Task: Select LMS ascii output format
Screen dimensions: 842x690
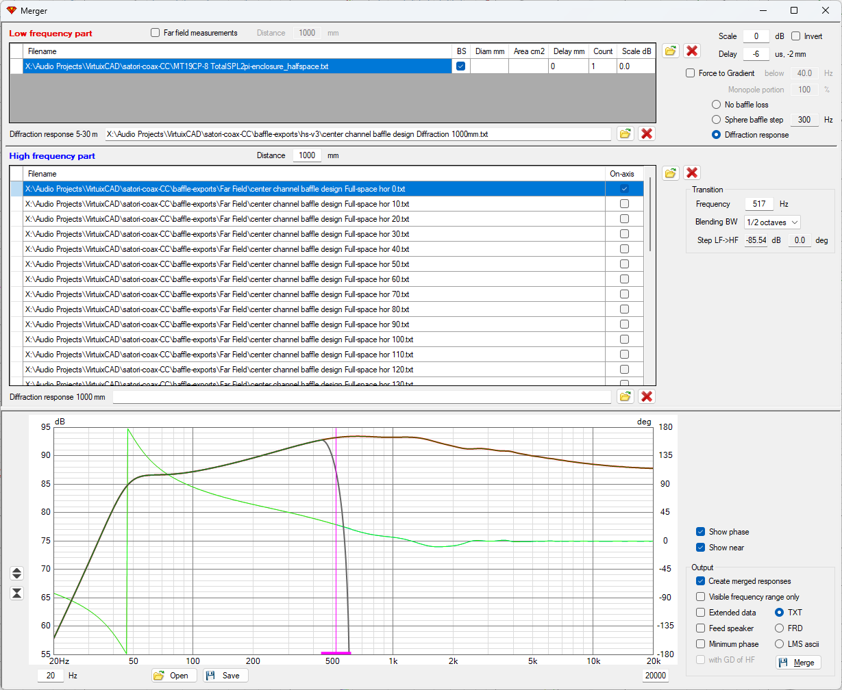Action: [780, 644]
